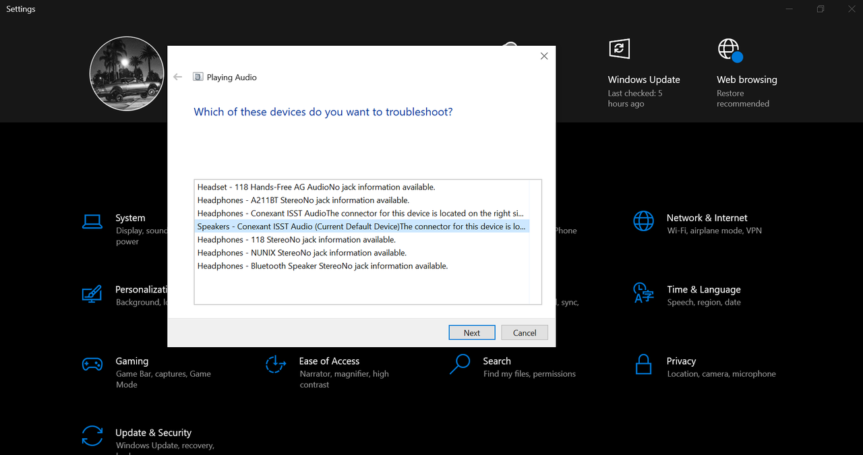The height and width of the screenshot is (455, 863).
Task: Click the System monitor icon
Action: click(92, 221)
